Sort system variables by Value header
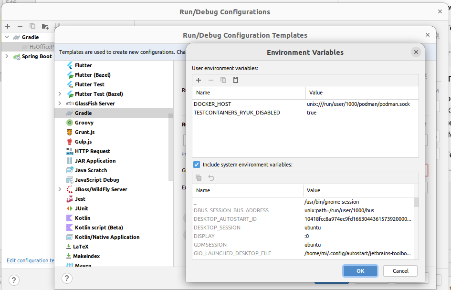Viewport: 451px width, 290px height. tap(359, 190)
